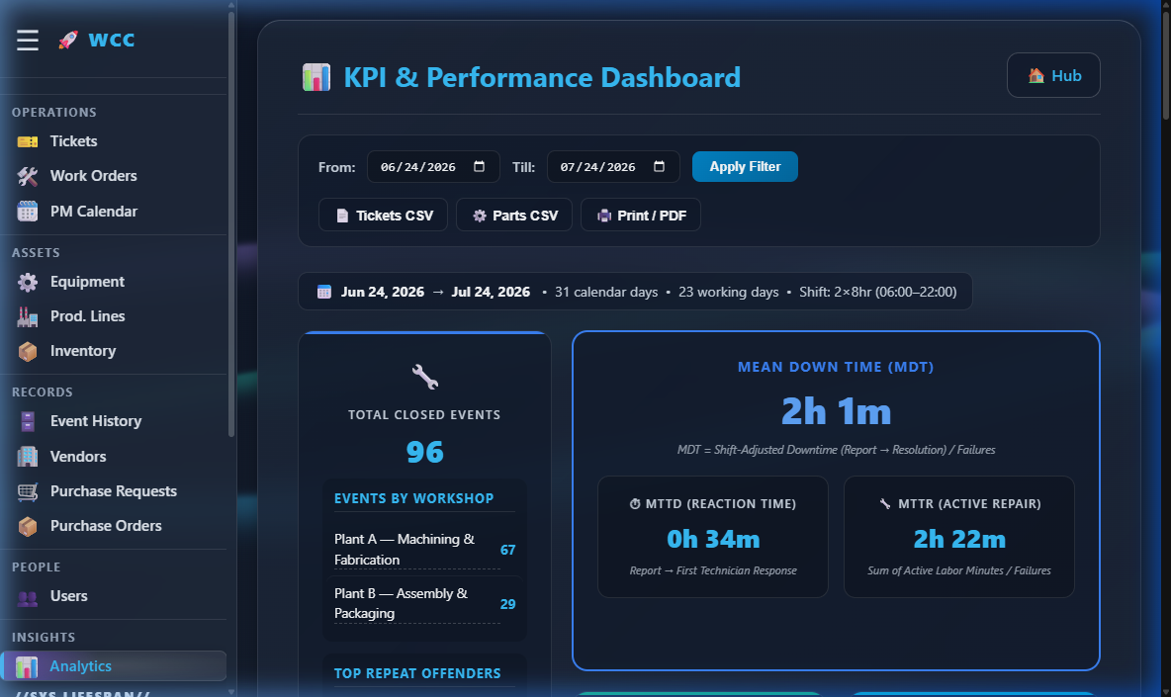The height and width of the screenshot is (697, 1171).
Task: Open the From date calendar picker icon
Action: 480,166
